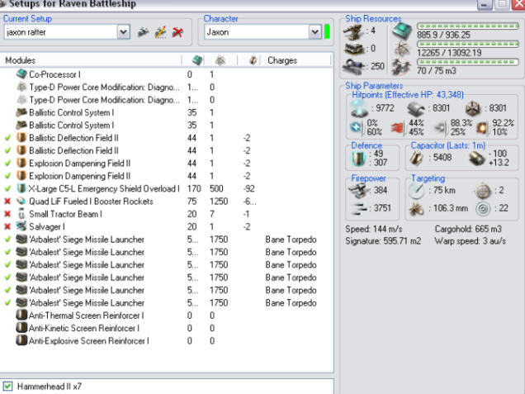Click the Charges column header
The height and width of the screenshot is (394, 525).
pyautogui.click(x=296, y=60)
